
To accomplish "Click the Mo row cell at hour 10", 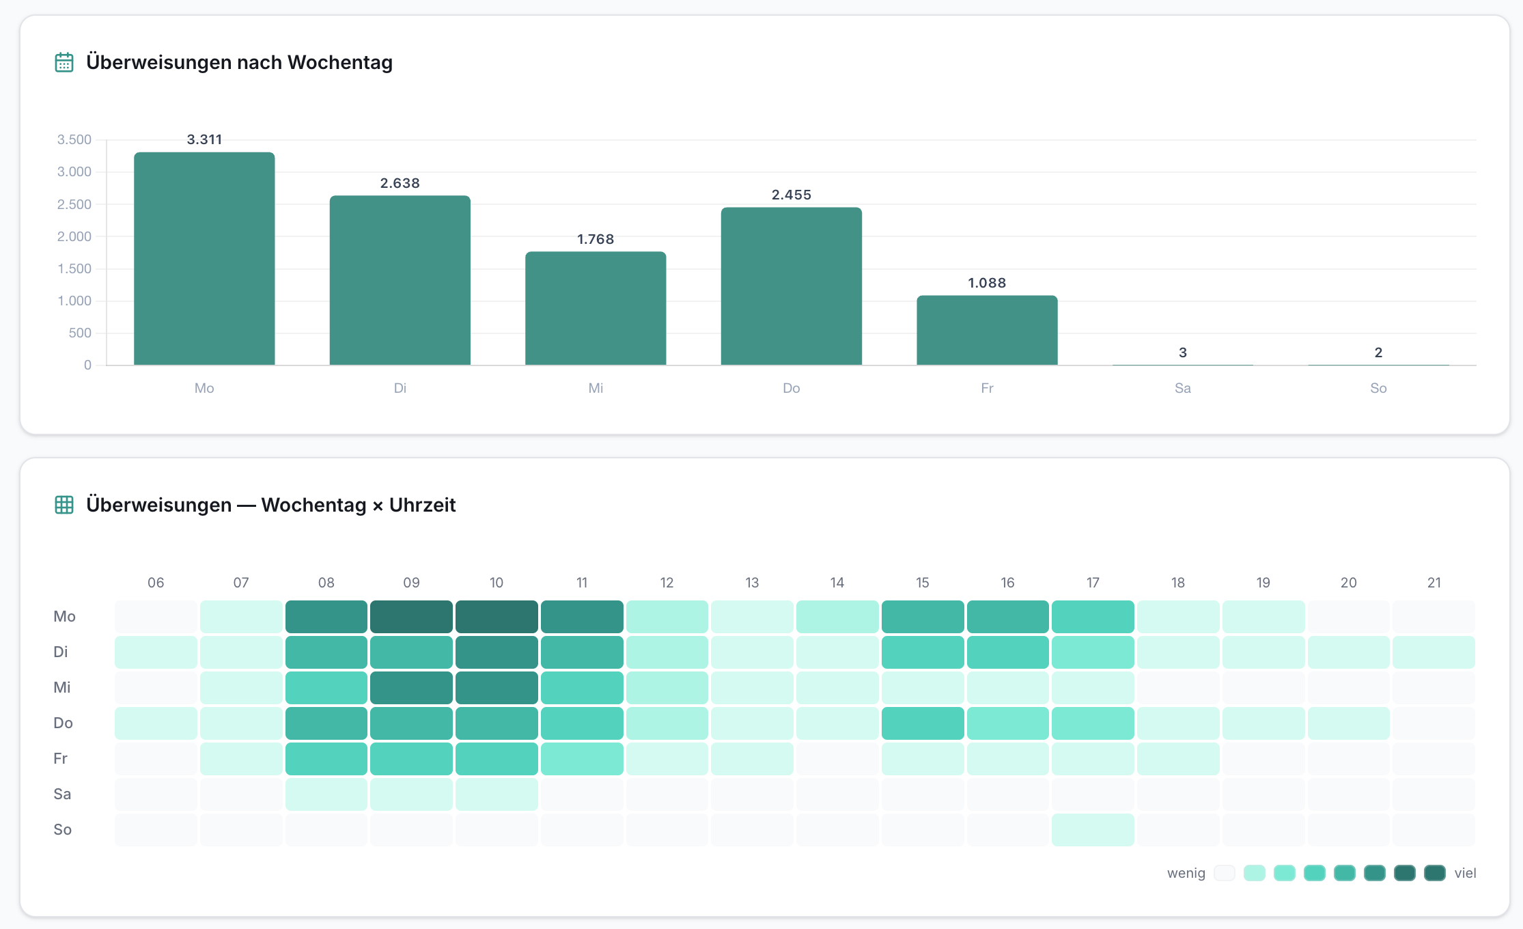I will [497, 617].
